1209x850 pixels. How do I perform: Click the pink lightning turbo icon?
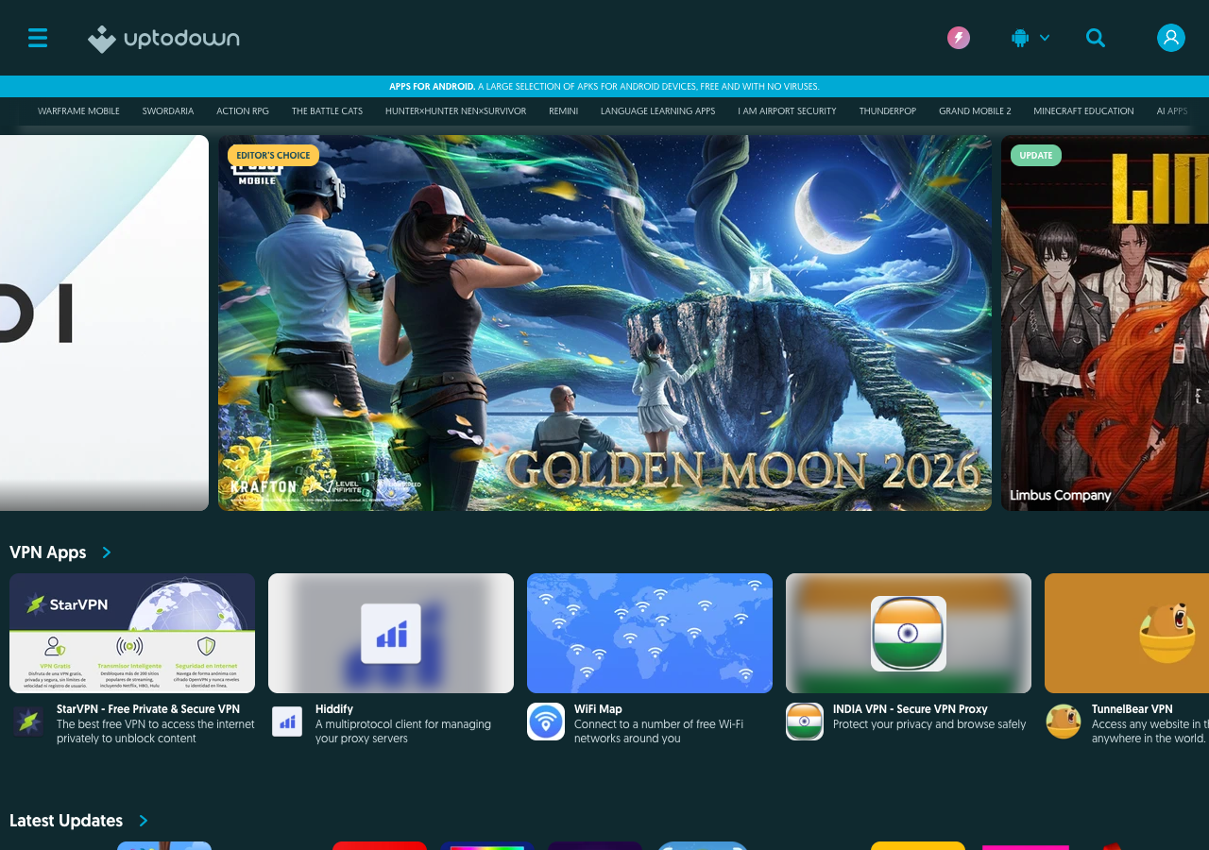958,37
